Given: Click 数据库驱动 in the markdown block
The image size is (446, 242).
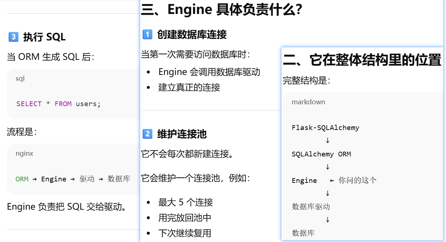Looking at the screenshot, I should 311,207.
